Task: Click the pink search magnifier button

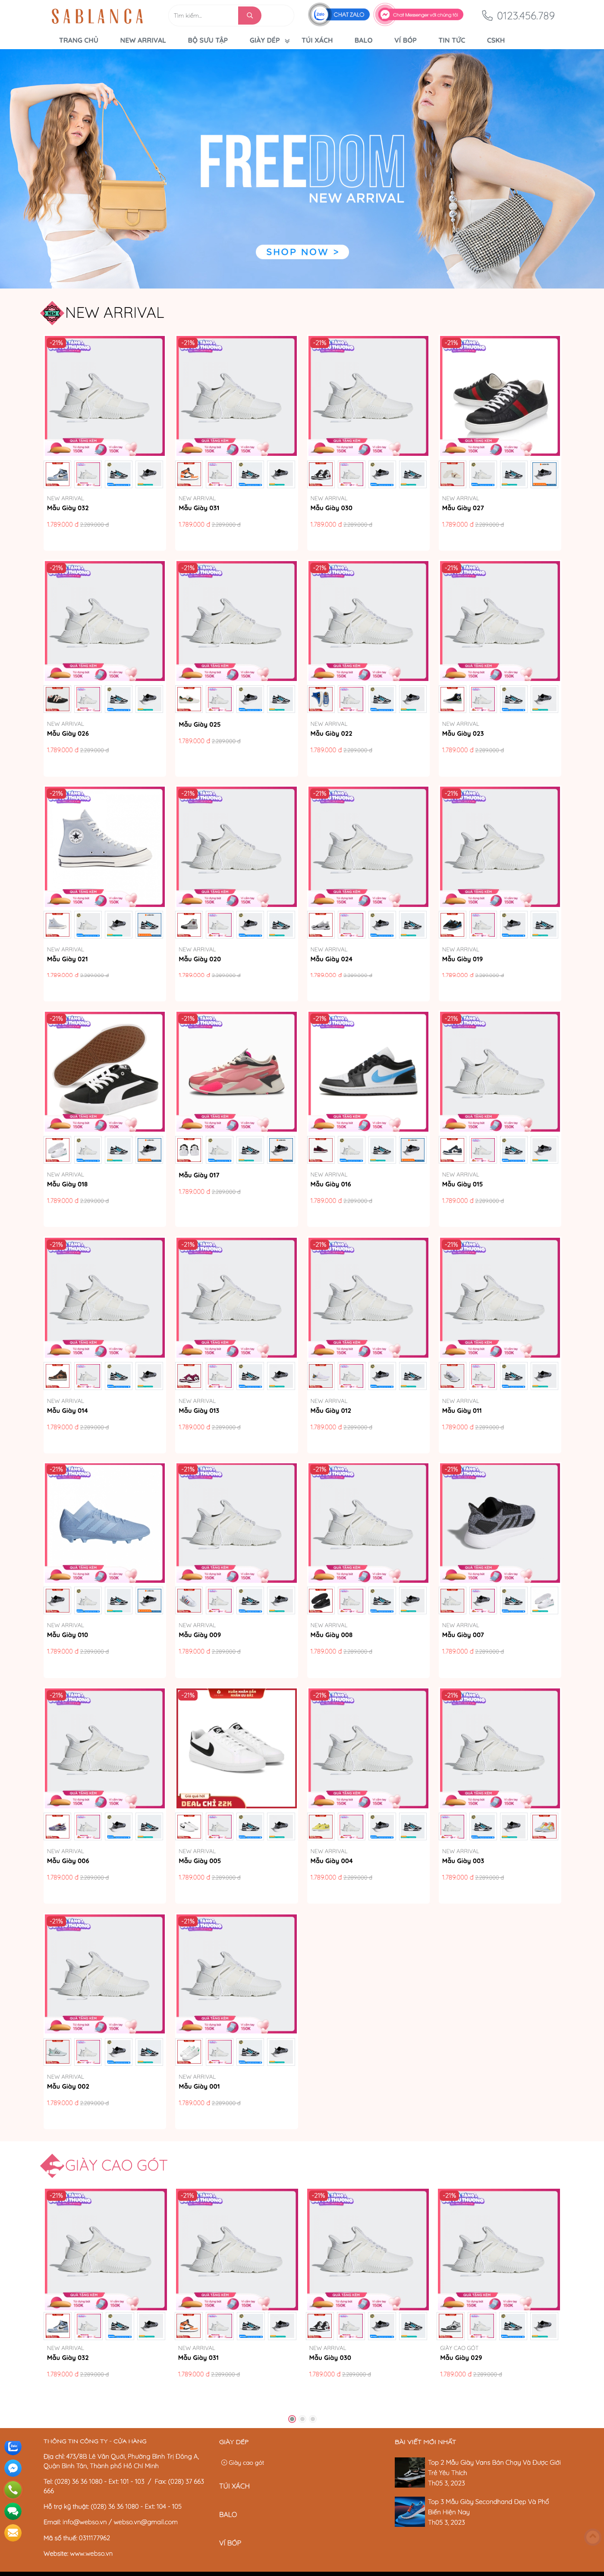Action: [x=249, y=15]
